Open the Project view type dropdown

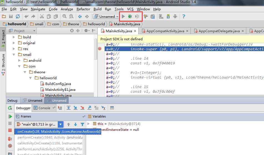pyautogui.click(x=22, y=31)
